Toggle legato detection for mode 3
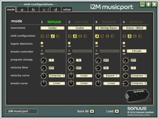This screenshot has height=119, width=159. pos(97,43)
